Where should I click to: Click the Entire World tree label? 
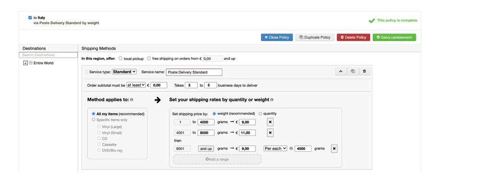click(44, 63)
